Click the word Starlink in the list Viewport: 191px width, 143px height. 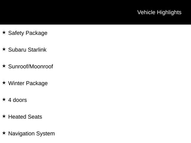coord(37,50)
